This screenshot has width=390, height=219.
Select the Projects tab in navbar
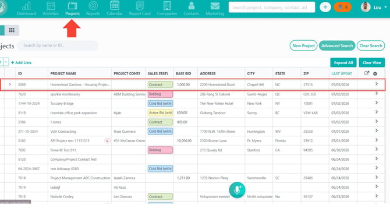(x=72, y=9)
